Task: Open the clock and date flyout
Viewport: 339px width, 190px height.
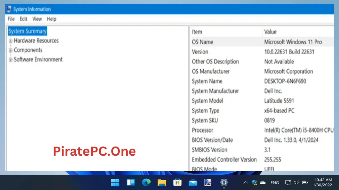Action: 323,182
